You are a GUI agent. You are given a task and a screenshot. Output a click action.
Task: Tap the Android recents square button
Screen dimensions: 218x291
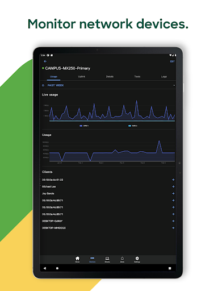pos(170,268)
